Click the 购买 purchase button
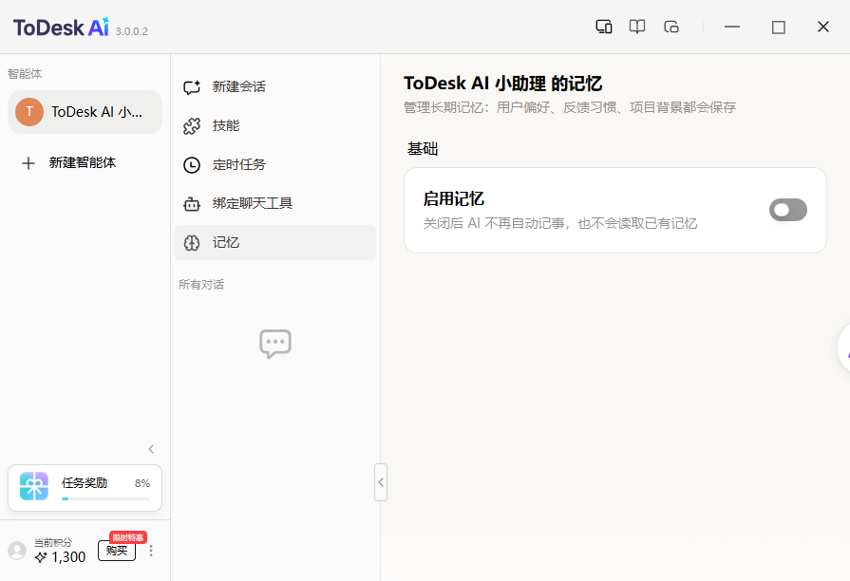Screen dimensions: 850x581 click(117, 551)
